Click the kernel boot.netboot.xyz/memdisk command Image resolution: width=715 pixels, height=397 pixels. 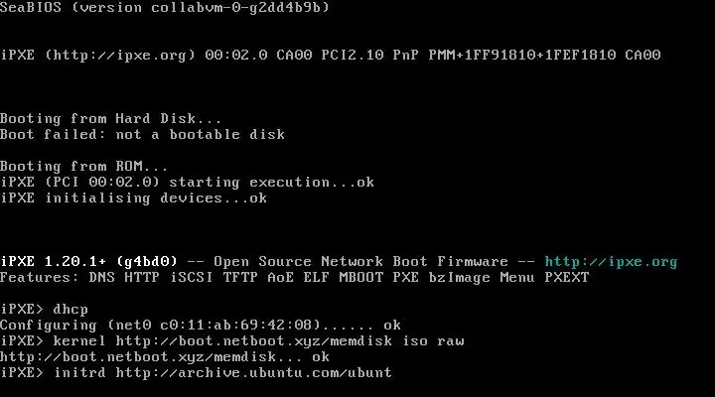[258, 341]
